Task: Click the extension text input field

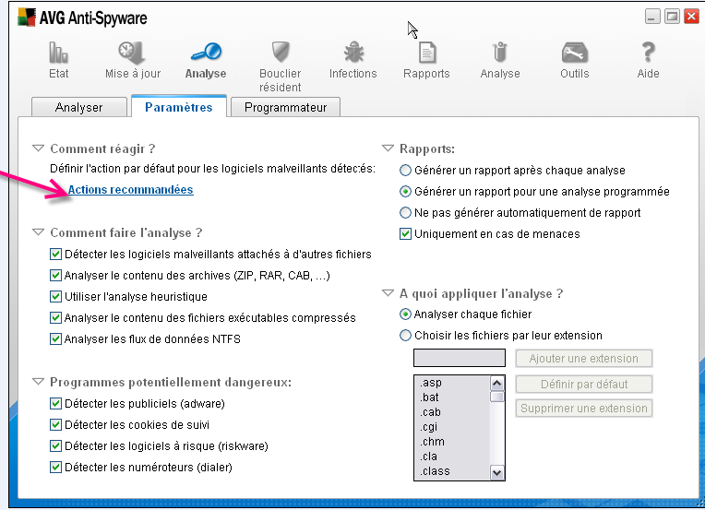Action: tap(459, 358)
